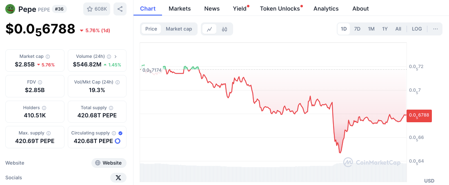Click the Website link button

[109, 163]
